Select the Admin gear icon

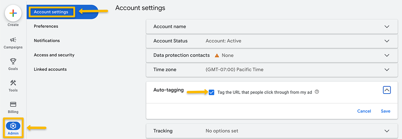coord(13,126)
